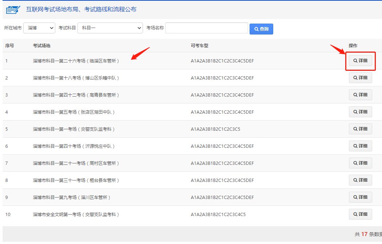Click 详细 for 科目一第一考场 交警支队监考科
The image size is (382, 244).
pyautogui.click(x=360, y=129)
